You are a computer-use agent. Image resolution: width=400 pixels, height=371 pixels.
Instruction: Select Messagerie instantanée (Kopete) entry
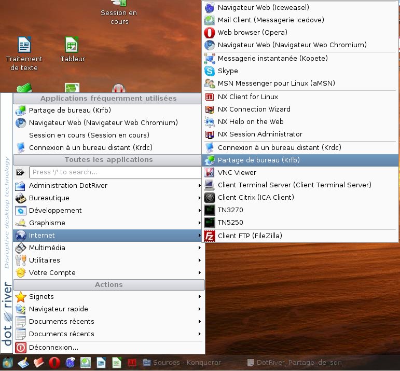(272, 59)
